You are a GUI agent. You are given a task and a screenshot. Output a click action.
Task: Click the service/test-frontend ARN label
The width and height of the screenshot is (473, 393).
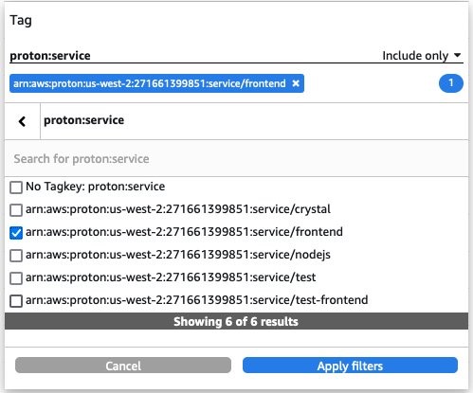click(196, 300)
